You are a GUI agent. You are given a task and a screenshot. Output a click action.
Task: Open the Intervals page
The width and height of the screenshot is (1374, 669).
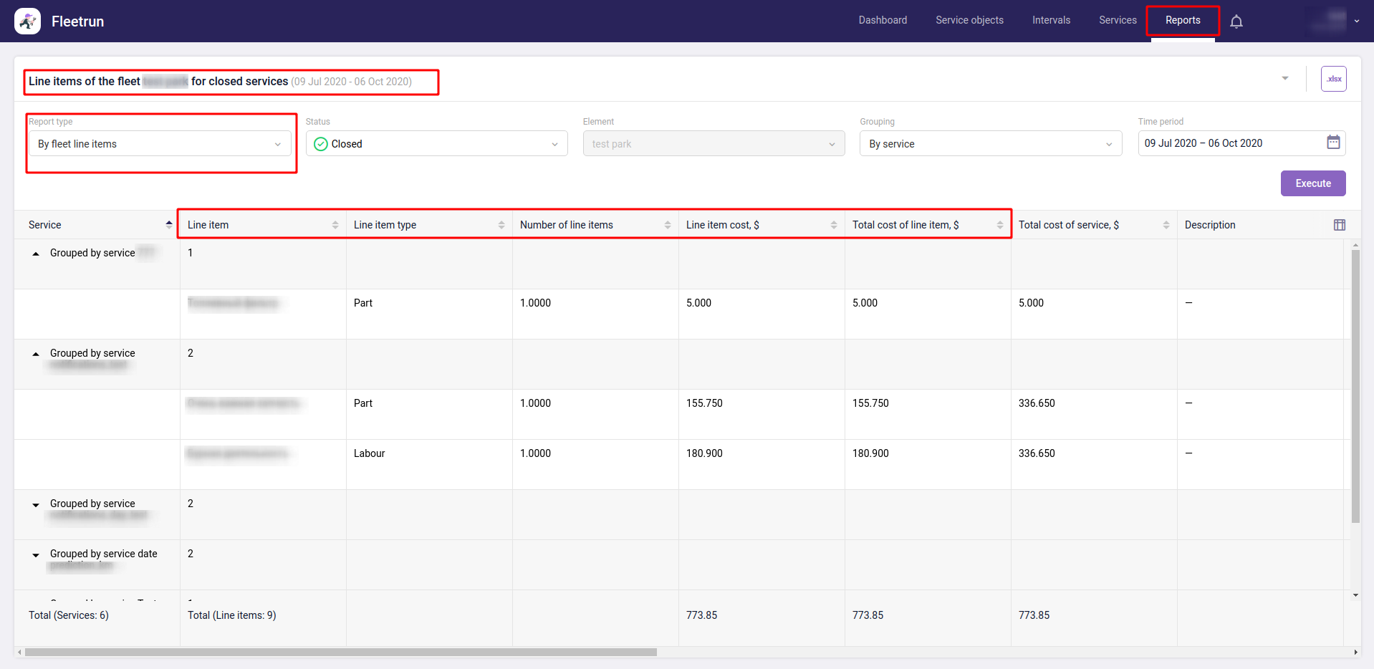pyautogui.click(x=1051, y=20)
